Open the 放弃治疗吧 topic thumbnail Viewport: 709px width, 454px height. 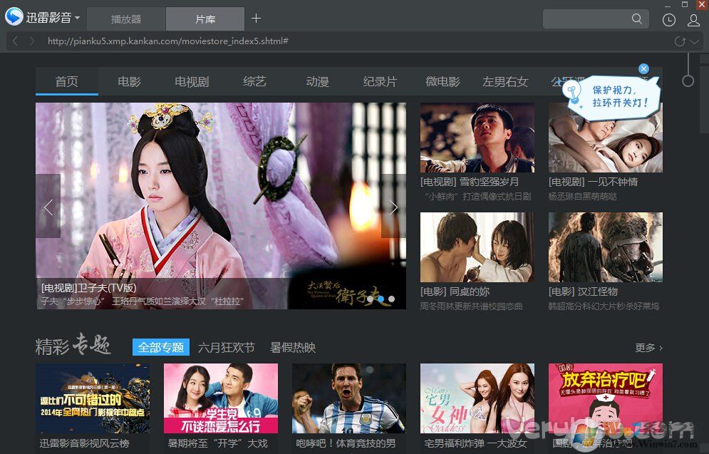click(606, 398)
